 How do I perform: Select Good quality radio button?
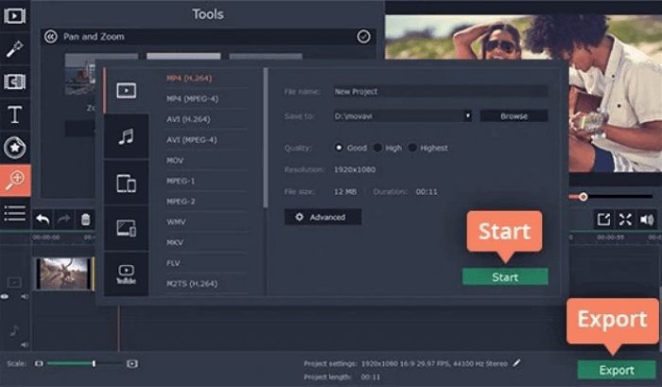(340, 148)
